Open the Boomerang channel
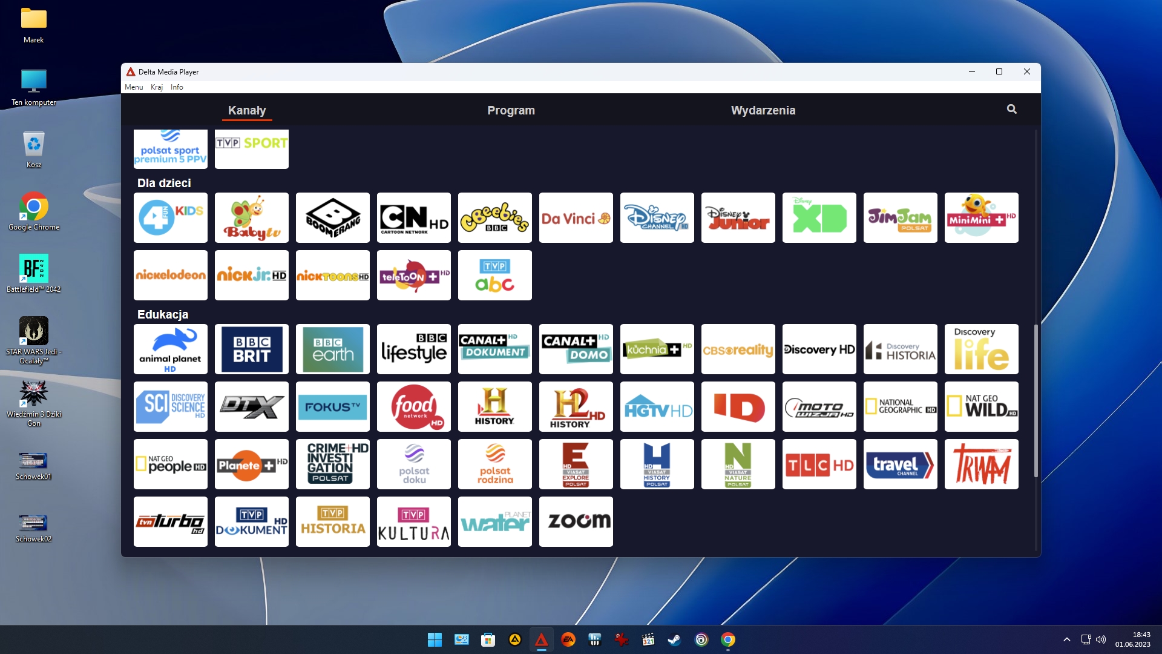This screenshot has width=1162, height=654. [333, 218]
